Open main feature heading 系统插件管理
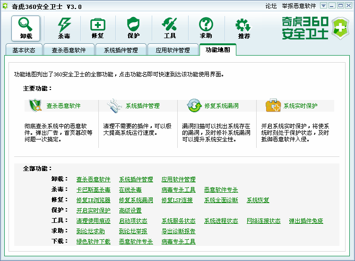 pyautogui.click(x=143, y=106)
